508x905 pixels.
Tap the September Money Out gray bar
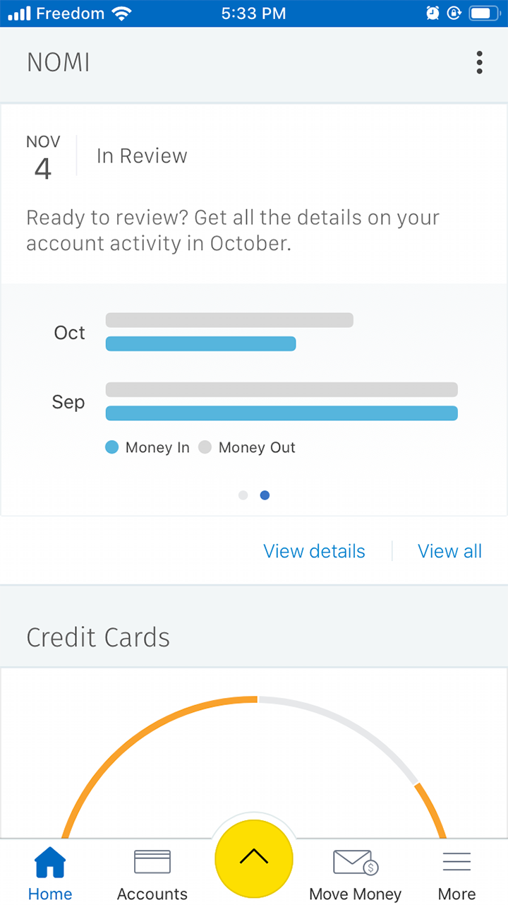(282, 389)
